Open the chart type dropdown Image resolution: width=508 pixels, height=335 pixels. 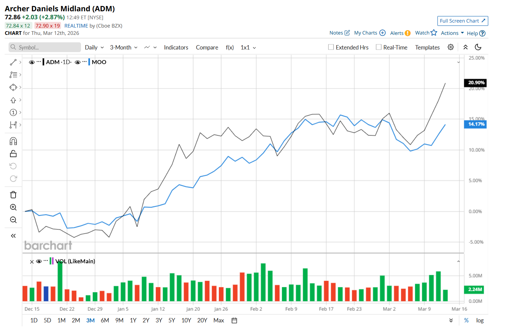click(150, 47)
